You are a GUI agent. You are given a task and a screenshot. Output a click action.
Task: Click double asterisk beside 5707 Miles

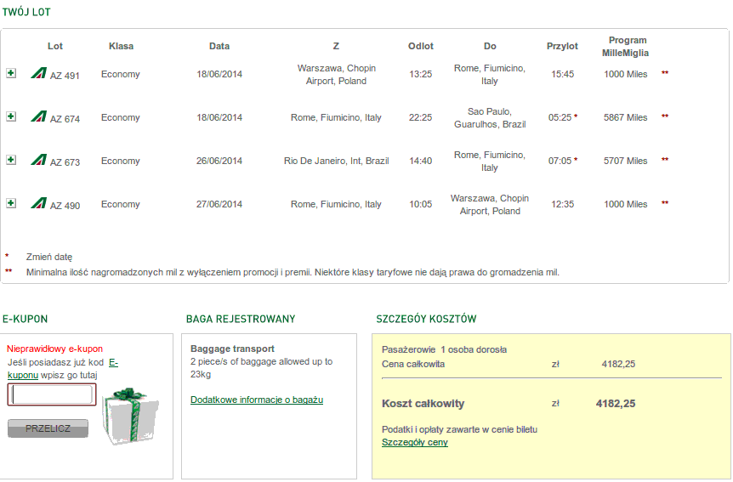[665, 160]
